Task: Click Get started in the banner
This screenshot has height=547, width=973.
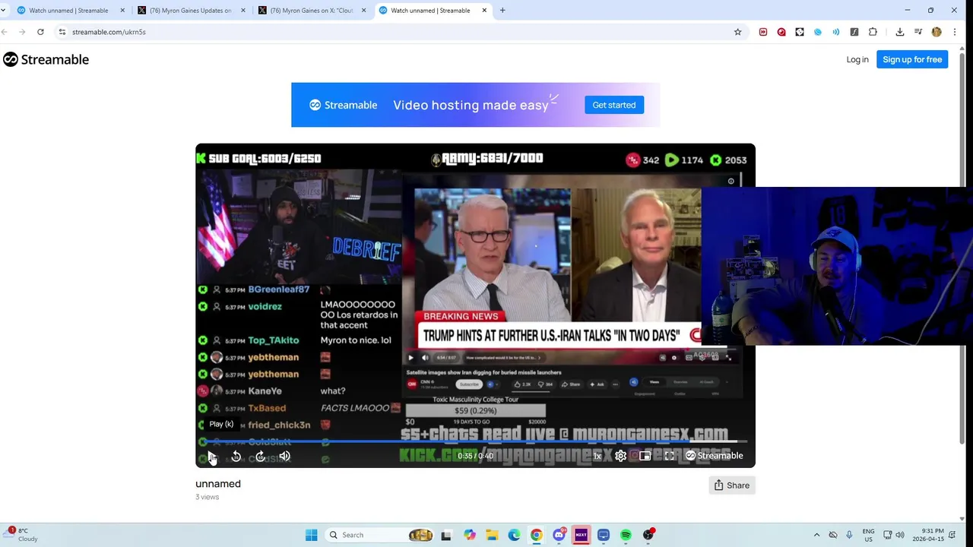Action: (614, 105)
